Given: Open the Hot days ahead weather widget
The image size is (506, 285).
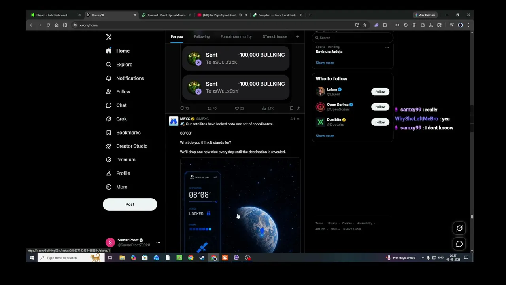Looking at the screenshot, I should pyautogui.click(x=400, y=258).
